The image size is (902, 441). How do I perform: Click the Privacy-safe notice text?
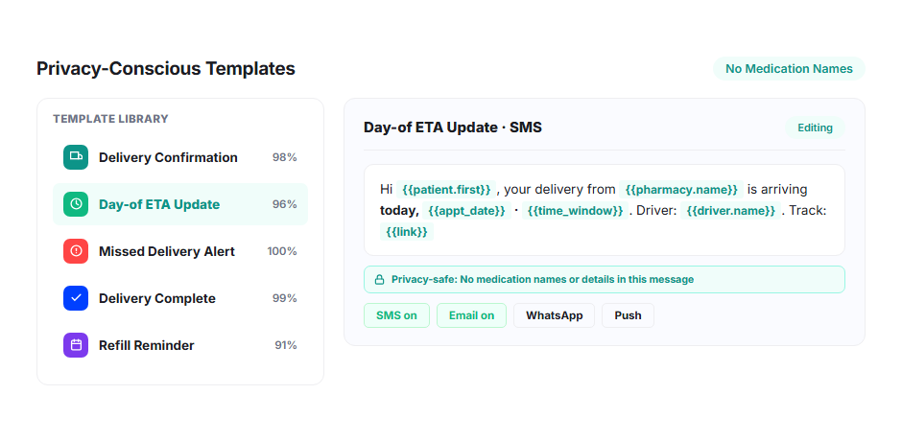[542, 280]
